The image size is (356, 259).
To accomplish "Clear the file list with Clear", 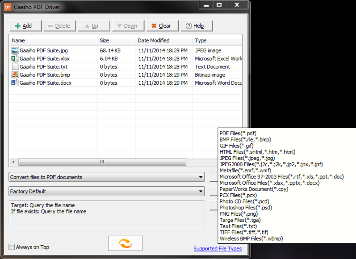I will (x=163, y=26).
